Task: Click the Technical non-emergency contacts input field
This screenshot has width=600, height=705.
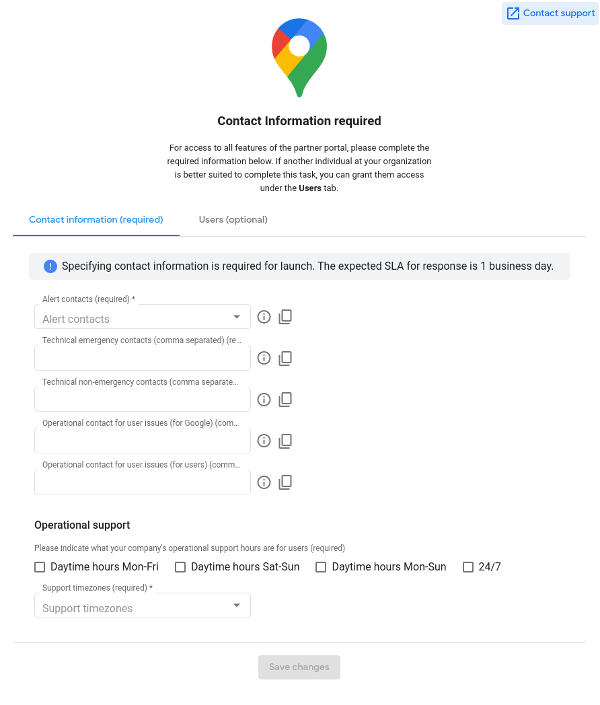Action: click(x=142, y=398)
